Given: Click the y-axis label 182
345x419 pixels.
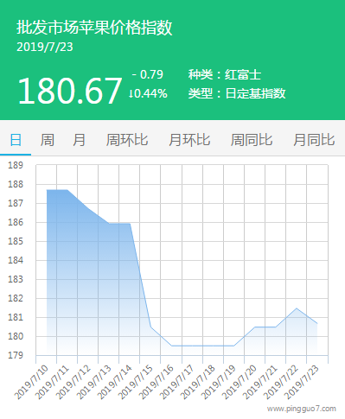Looking at the screenshot, I should coord(16,298).
